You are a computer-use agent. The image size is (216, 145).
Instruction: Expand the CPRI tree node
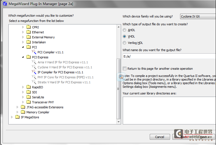(23, 27)
